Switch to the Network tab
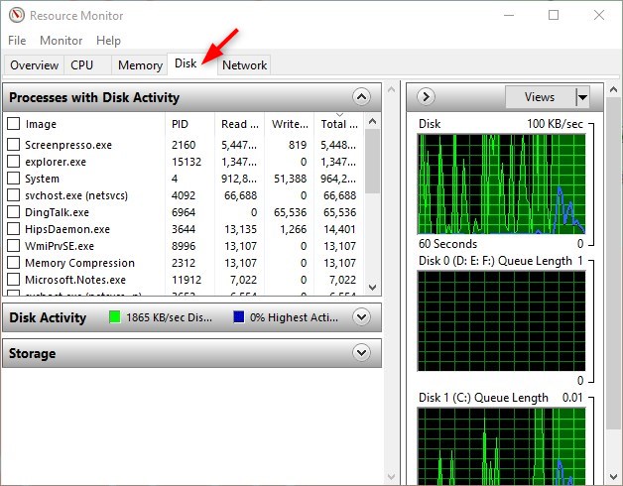 (244, 65)
